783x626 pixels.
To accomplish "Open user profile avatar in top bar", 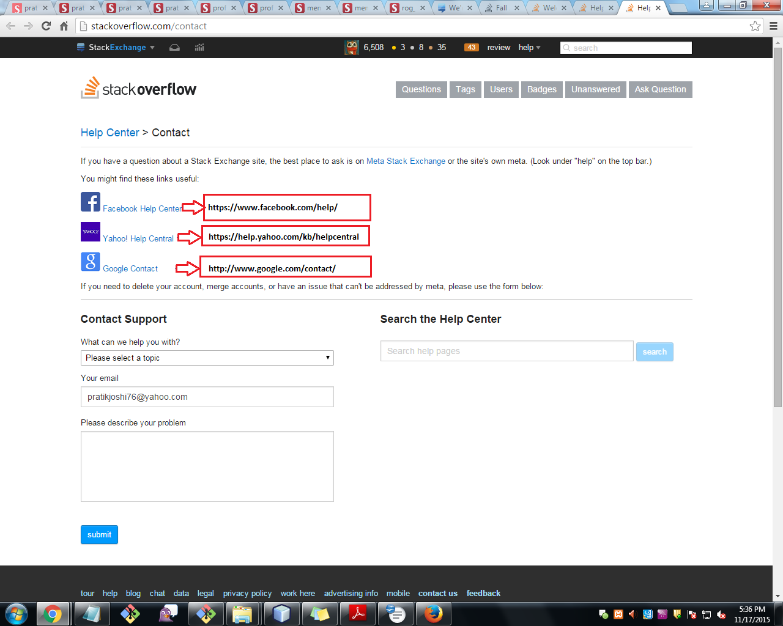I will pos(352,48).
